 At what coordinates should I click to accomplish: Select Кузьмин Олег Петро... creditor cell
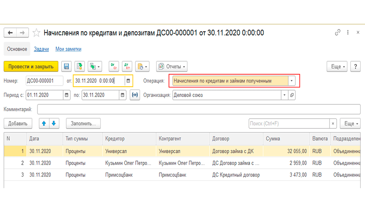pyautogui.click(x=130, y=163)
